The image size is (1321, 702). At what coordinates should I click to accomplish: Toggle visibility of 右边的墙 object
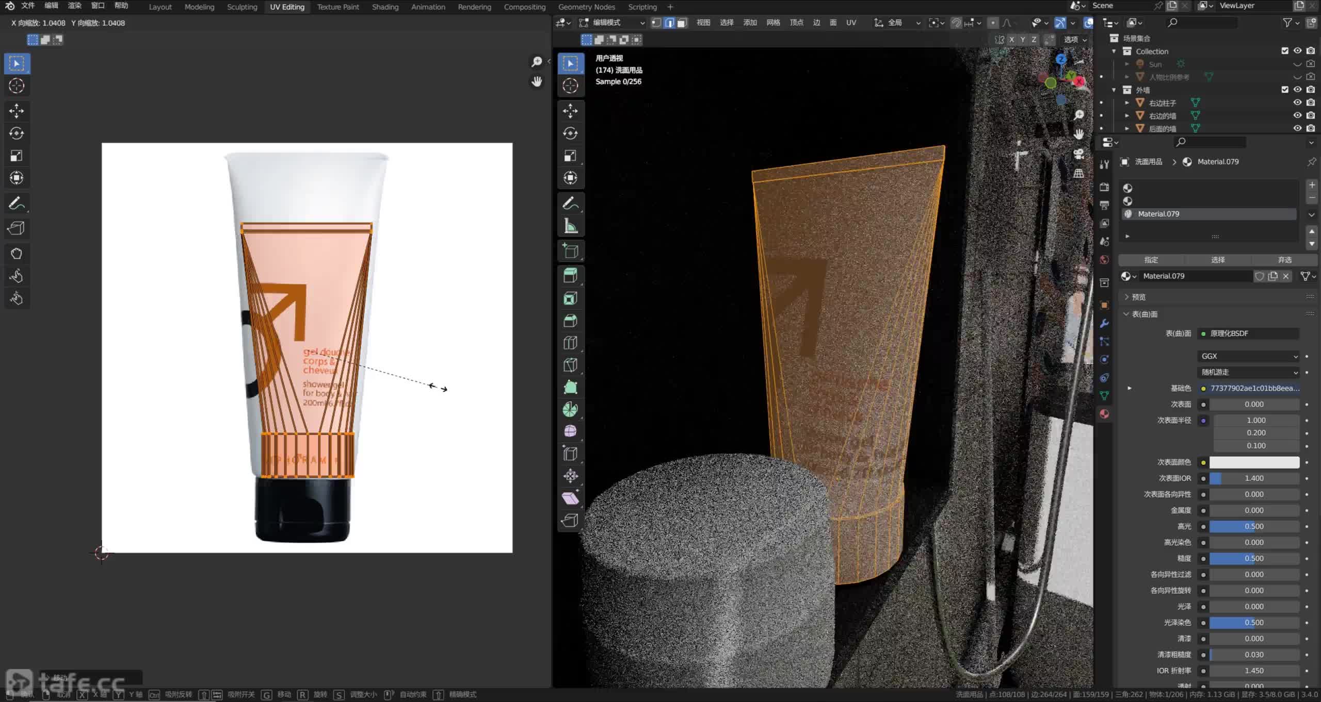coord(1297,115)
